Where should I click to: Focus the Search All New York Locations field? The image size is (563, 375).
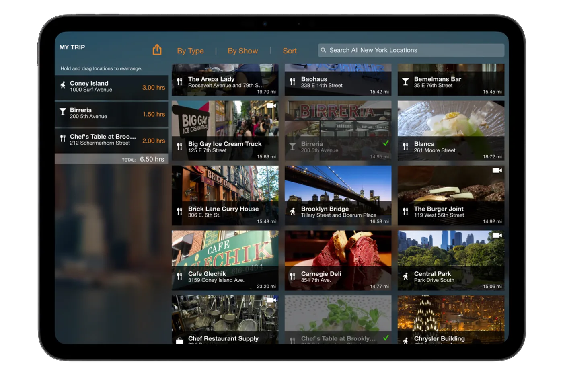click(411, 50)
